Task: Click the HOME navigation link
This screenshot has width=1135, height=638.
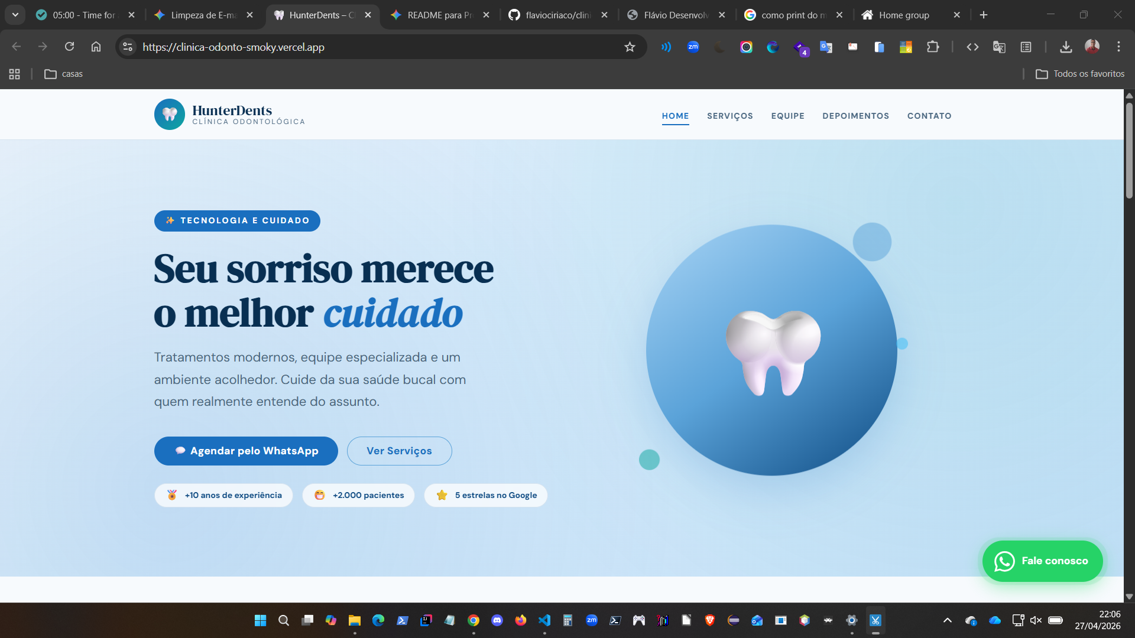Action: pyautogui.click(x=675, y=116)
